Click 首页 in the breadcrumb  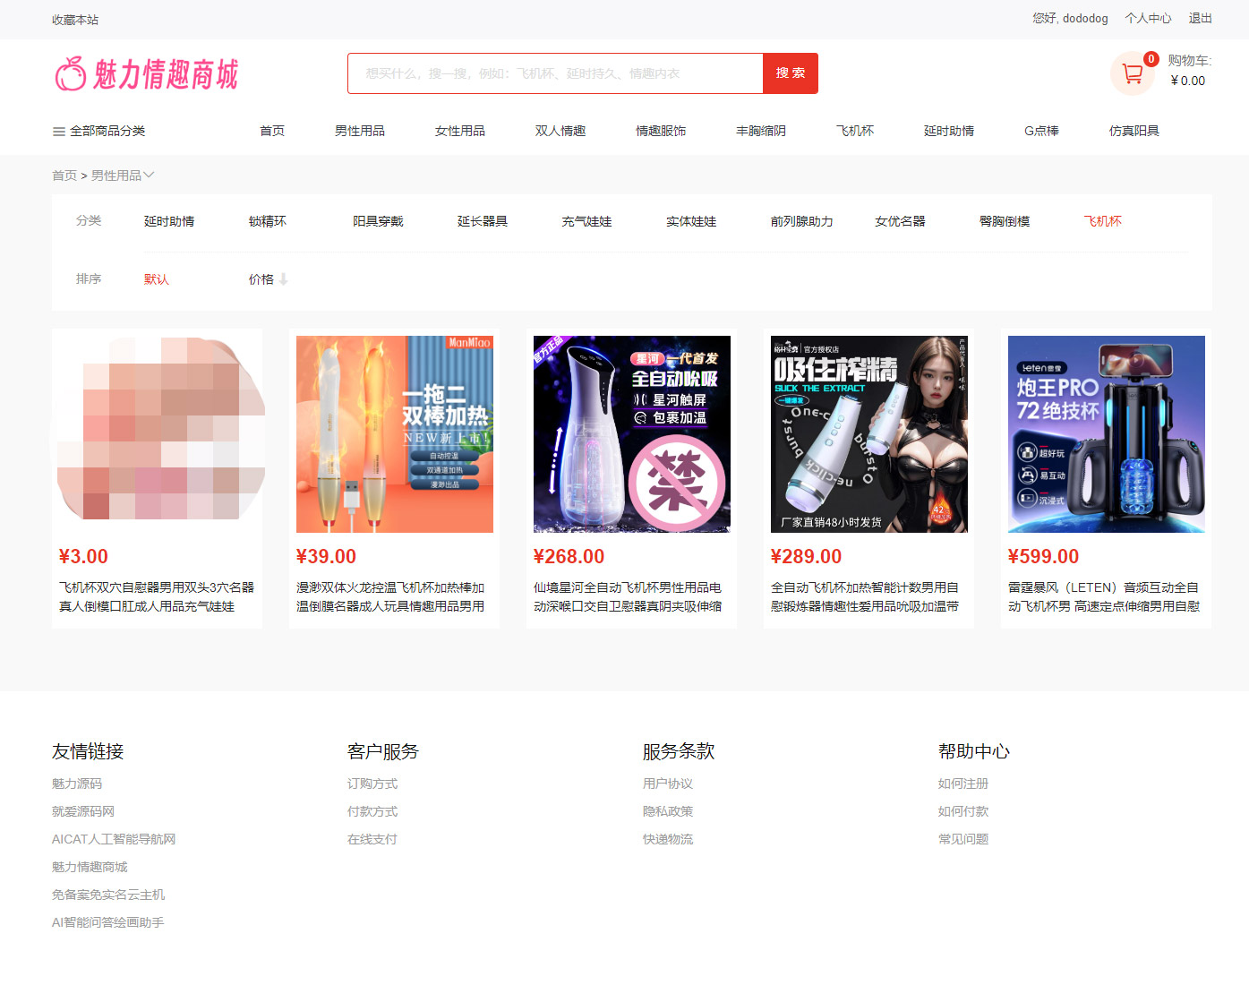tap(64, 176)
